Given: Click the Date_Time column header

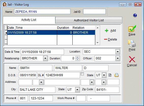Looking at the screenshot, I should tap(32, 28).
